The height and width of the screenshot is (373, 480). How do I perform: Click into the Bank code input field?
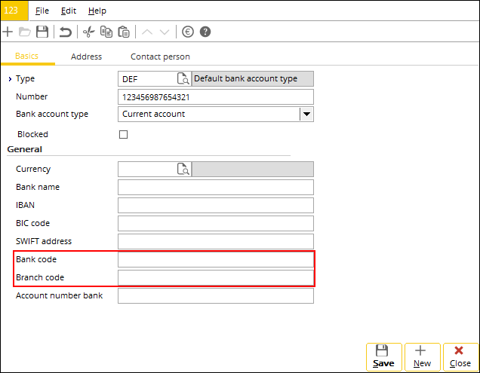(215, 260)
